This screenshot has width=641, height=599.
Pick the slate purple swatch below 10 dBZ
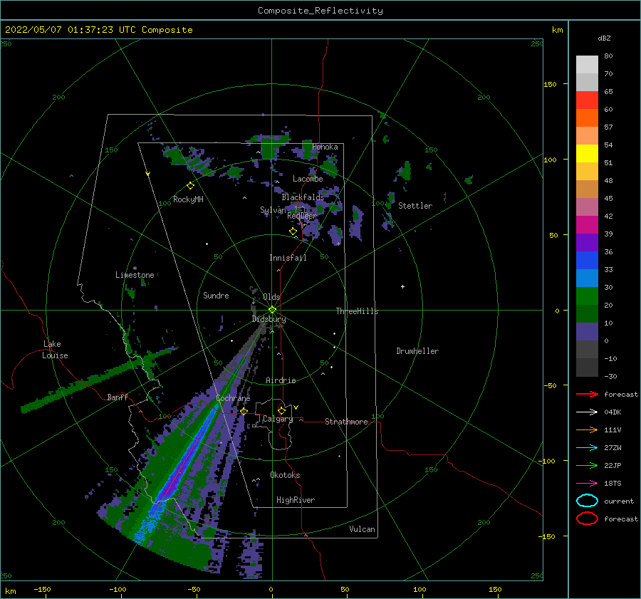click(587, 332)
